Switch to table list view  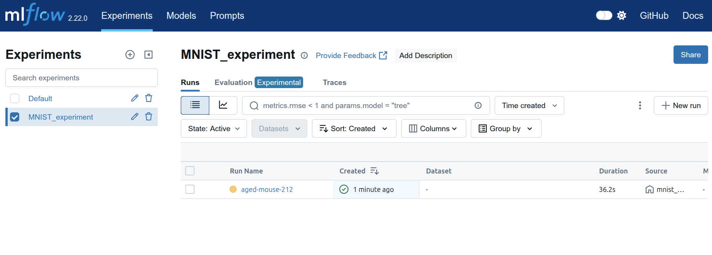tap(195, 105)
